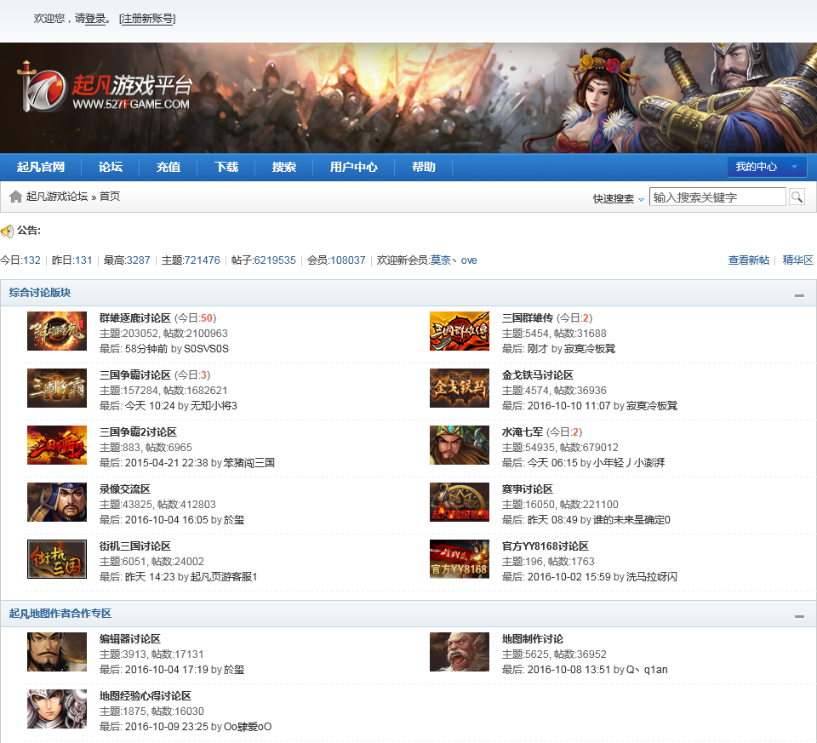Click new member 莫奈丶ove link
Viewport: 817px width, 743px height.
[454, 260]
